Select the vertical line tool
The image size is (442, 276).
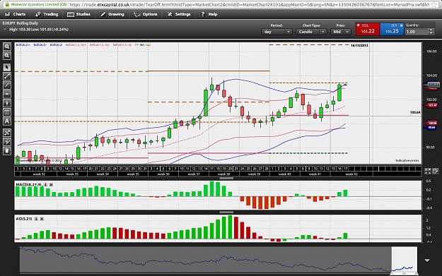(7, 103)
